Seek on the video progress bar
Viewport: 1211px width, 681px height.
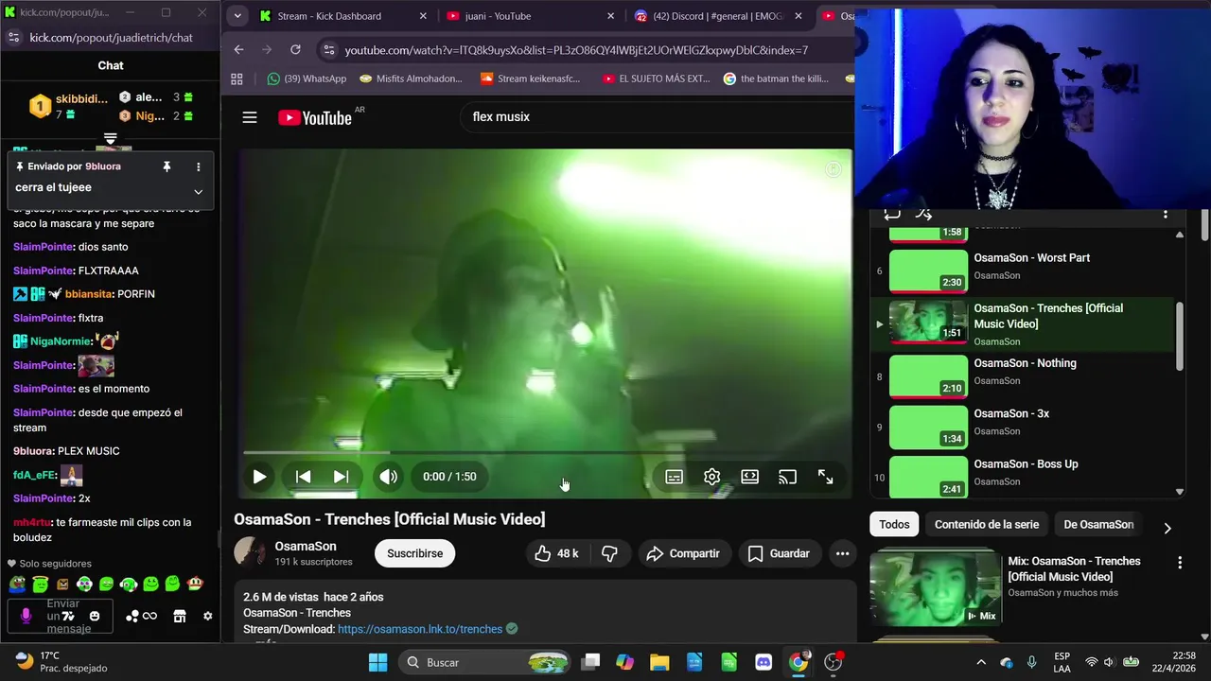pos(544,453)
